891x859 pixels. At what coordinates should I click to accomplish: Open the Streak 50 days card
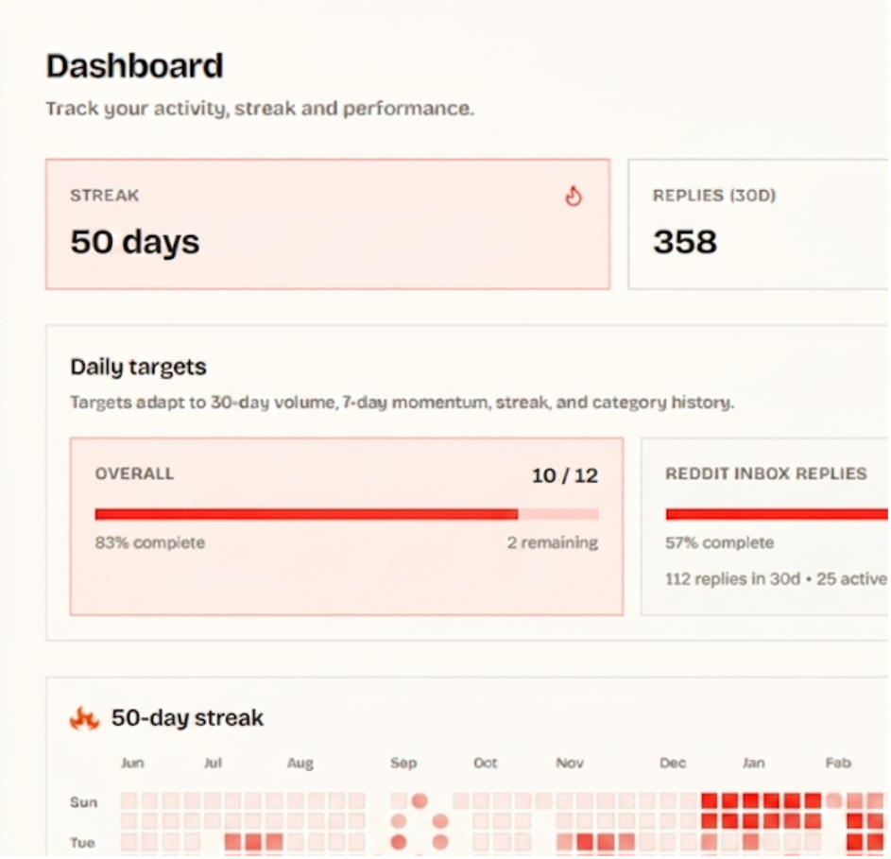[x=328, y=224]
